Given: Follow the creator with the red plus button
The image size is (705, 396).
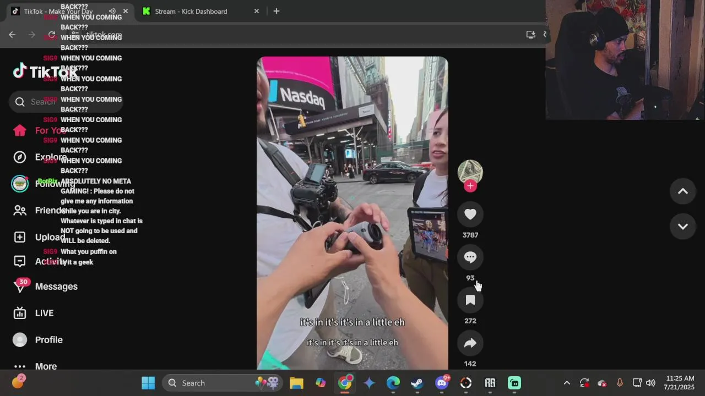Looking at the screenshot, I should pos(470,186).
